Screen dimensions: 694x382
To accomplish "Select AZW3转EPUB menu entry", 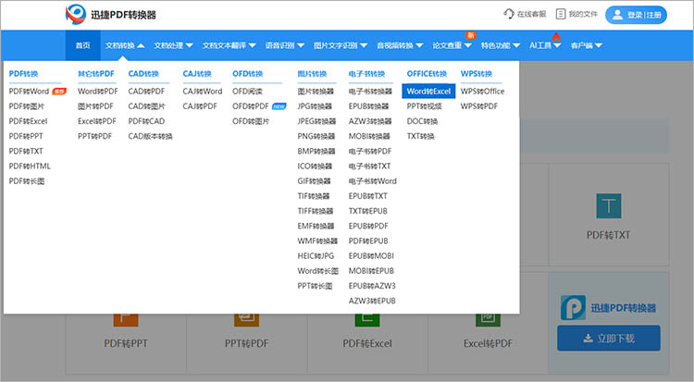I will pos(372,301).
